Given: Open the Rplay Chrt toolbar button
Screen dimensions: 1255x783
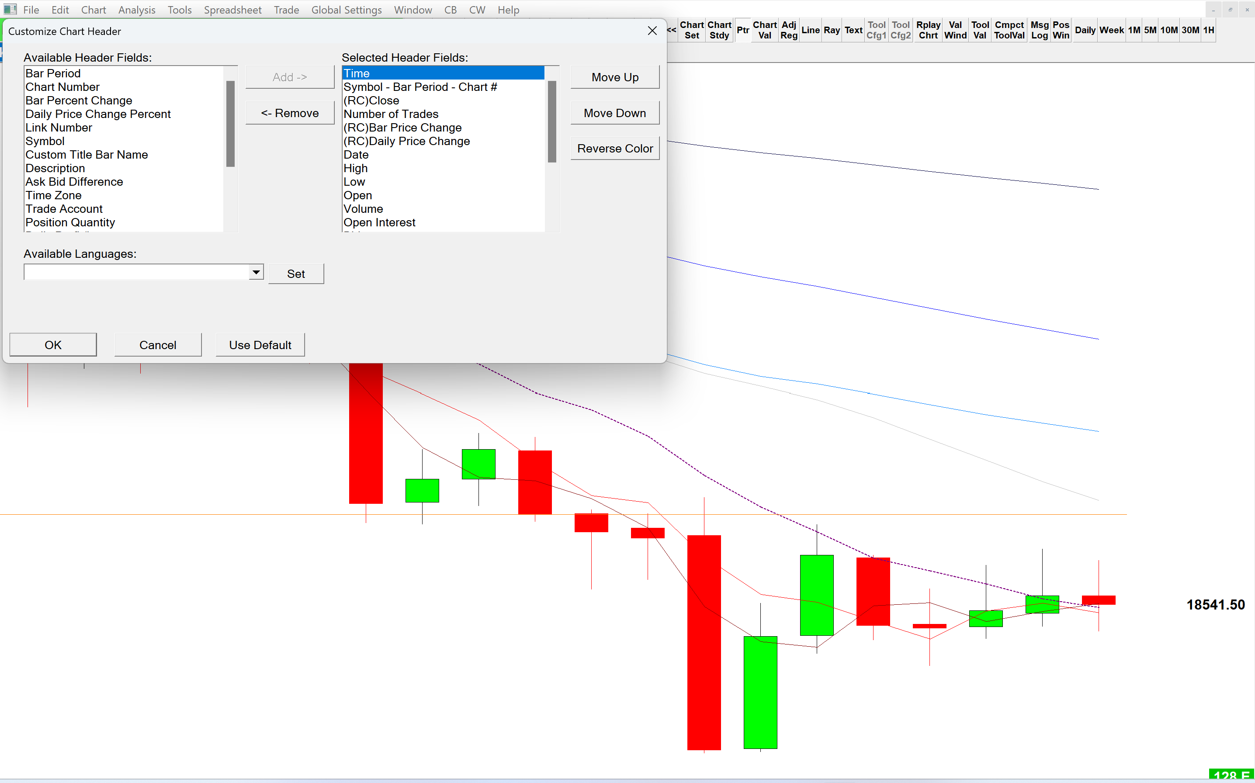Looking at the screenshot, I should coord(928,30).
